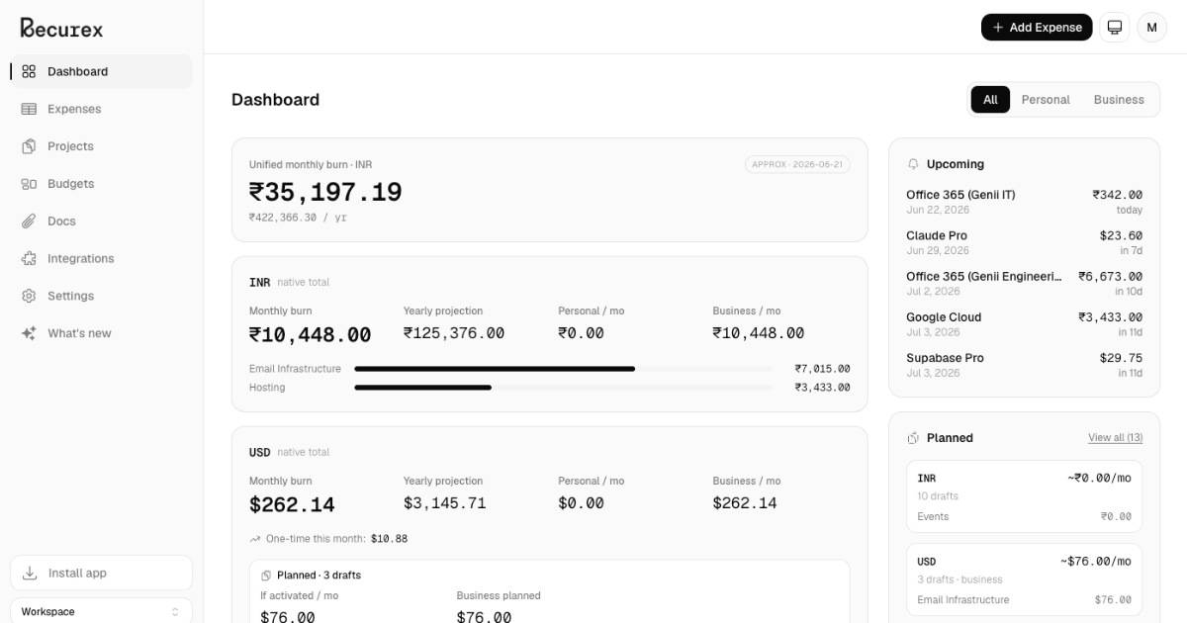The image size is (1187, 623).
Task: Open the Claude Pro upcoming item
Action: (x=1024, y=242)
